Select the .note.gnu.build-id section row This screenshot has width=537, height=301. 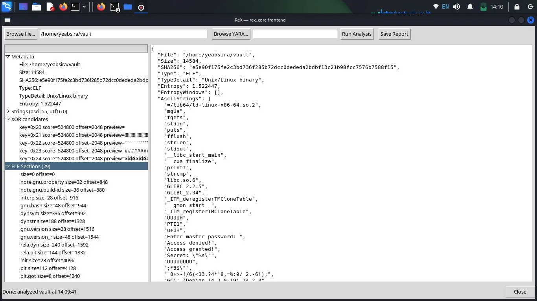(x=76, y=190)
